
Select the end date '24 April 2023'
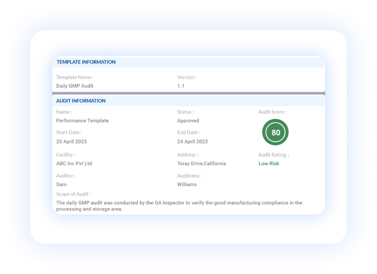click(x=192, y=142)
